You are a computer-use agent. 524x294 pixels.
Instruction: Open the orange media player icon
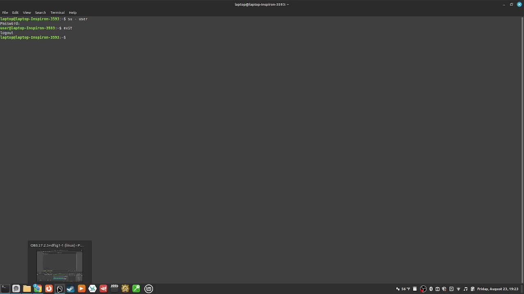tap(81, 289)
